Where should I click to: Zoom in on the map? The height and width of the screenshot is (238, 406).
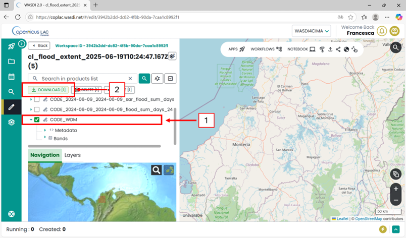(x=395, y=189)
